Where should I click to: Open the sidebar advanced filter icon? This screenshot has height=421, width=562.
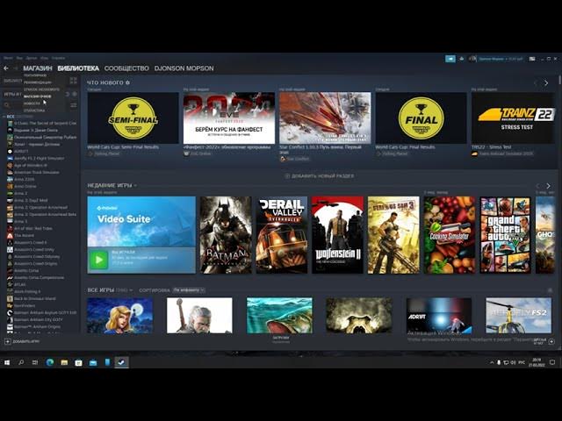(x=74, y=105)
